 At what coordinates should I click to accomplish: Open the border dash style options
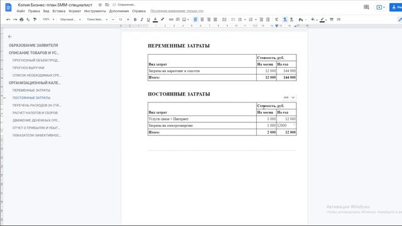point(339,19)
